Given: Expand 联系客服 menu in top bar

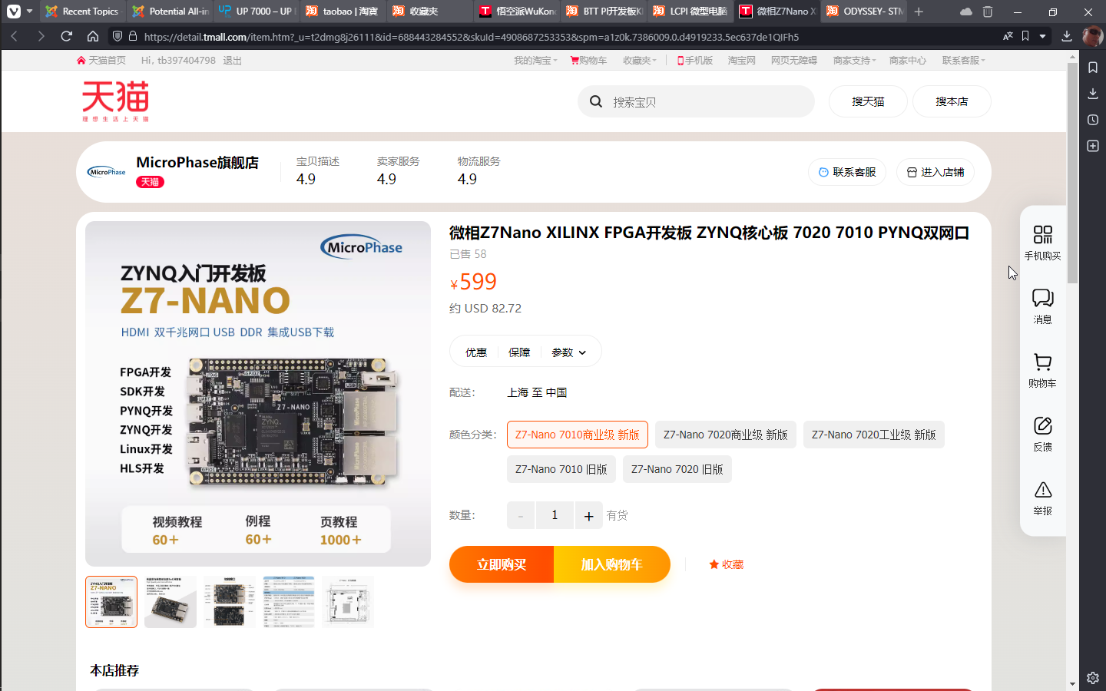Looking at the screenshot, I should (964, 60).
